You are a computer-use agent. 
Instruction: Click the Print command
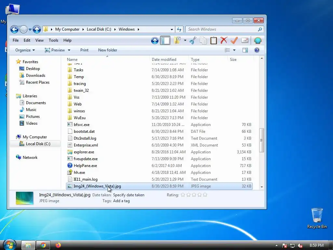pos(84,50)
